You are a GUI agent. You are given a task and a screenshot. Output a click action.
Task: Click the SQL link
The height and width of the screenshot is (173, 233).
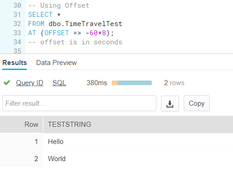[x=59, y=83]
